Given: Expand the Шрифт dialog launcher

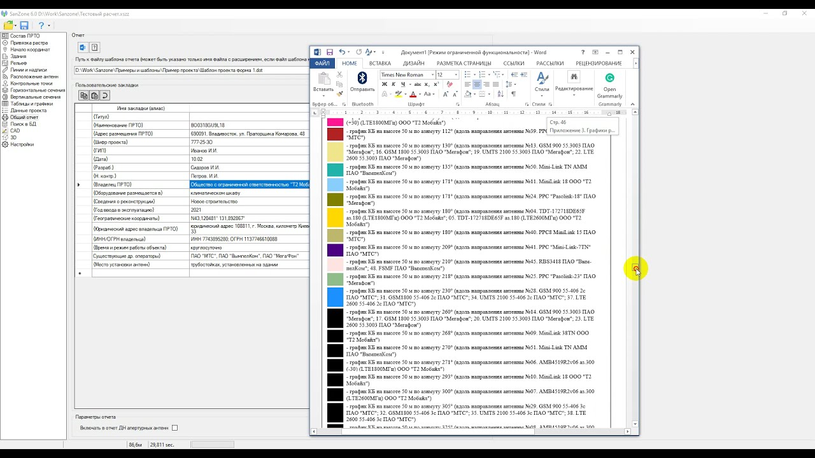Looking at the screenshot, I should (458, 104).
